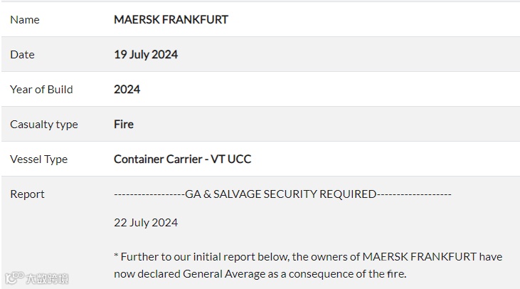Click the watermark logo icon at bottom-left
The height and width of the screenshot is (289, 520).
(14, 278)
